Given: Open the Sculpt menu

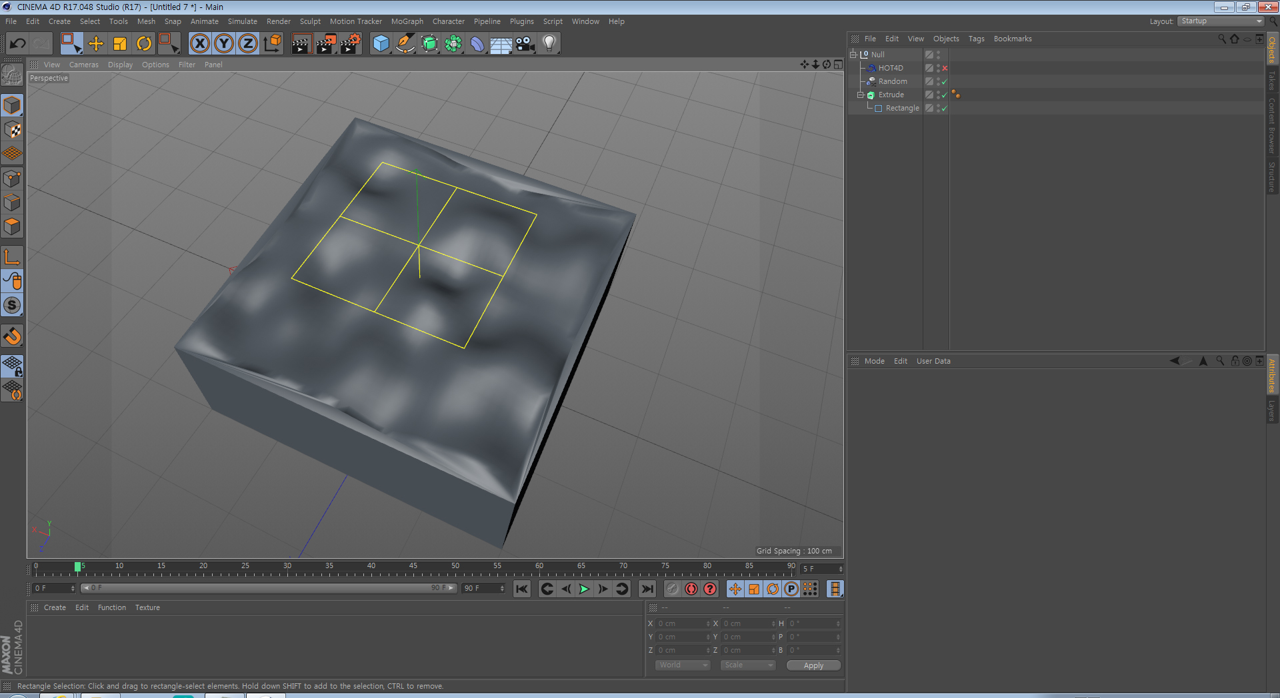Looking at the screenshot, I should click(x=310, y=21).
